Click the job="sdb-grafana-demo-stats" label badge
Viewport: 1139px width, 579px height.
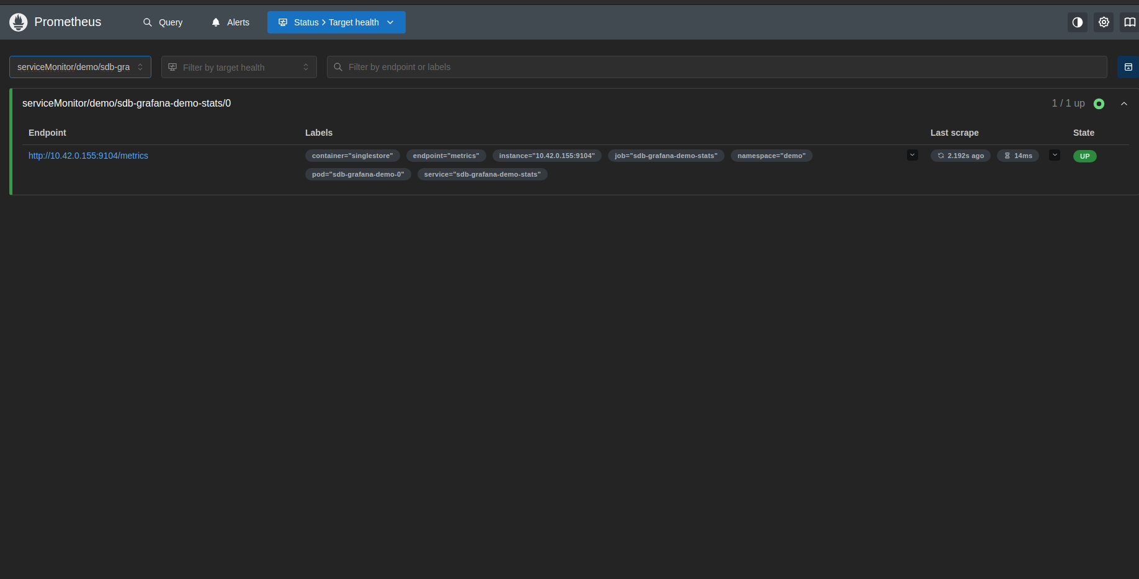point(666,156)
